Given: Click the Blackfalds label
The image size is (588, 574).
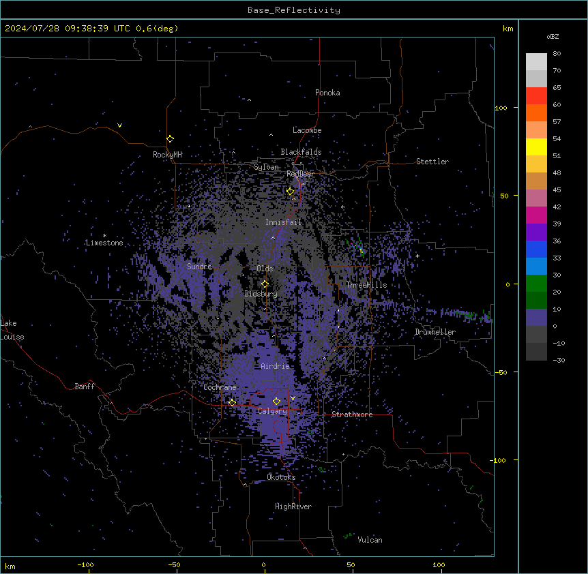Looking at the screenshot, I should [301, 152].
